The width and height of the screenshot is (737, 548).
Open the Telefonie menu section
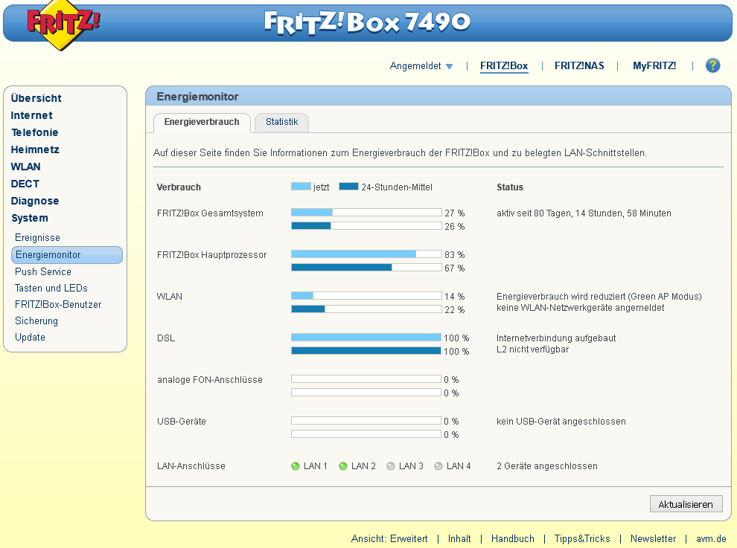[35, 132]
